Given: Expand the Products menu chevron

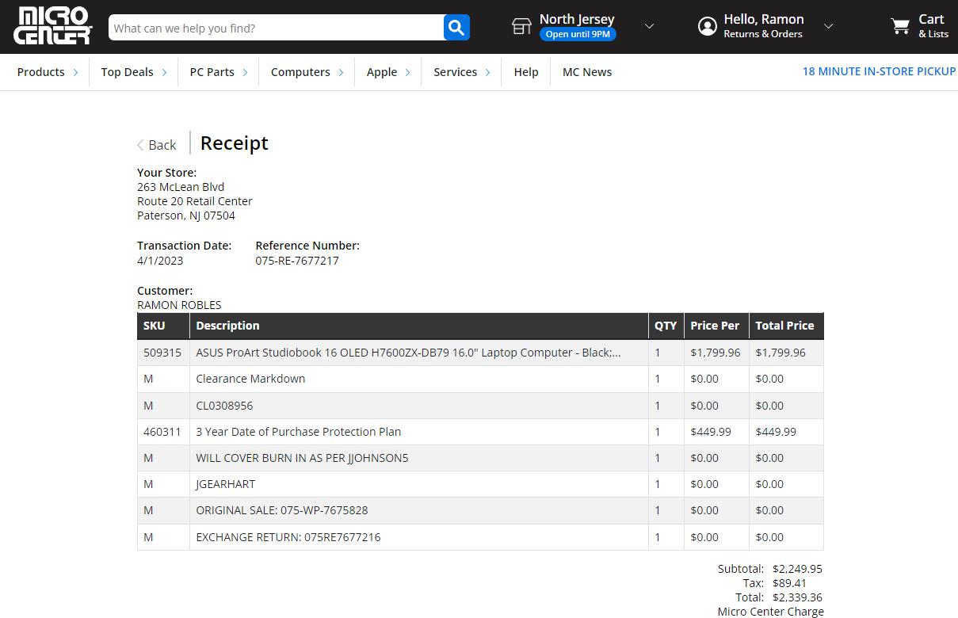Looking at the screenshot, I should coord(75,72).
